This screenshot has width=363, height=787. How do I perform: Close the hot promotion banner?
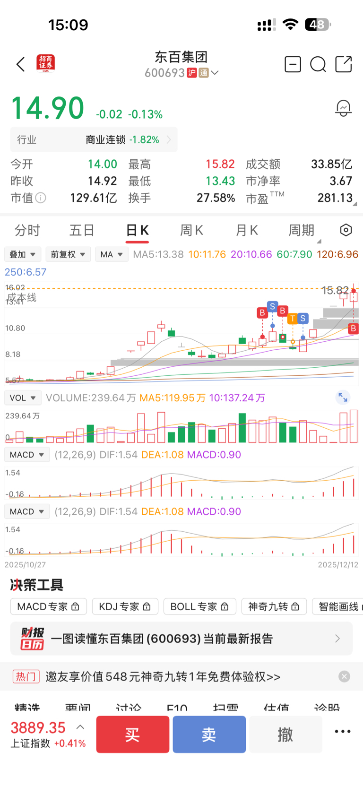click(345, 676)
